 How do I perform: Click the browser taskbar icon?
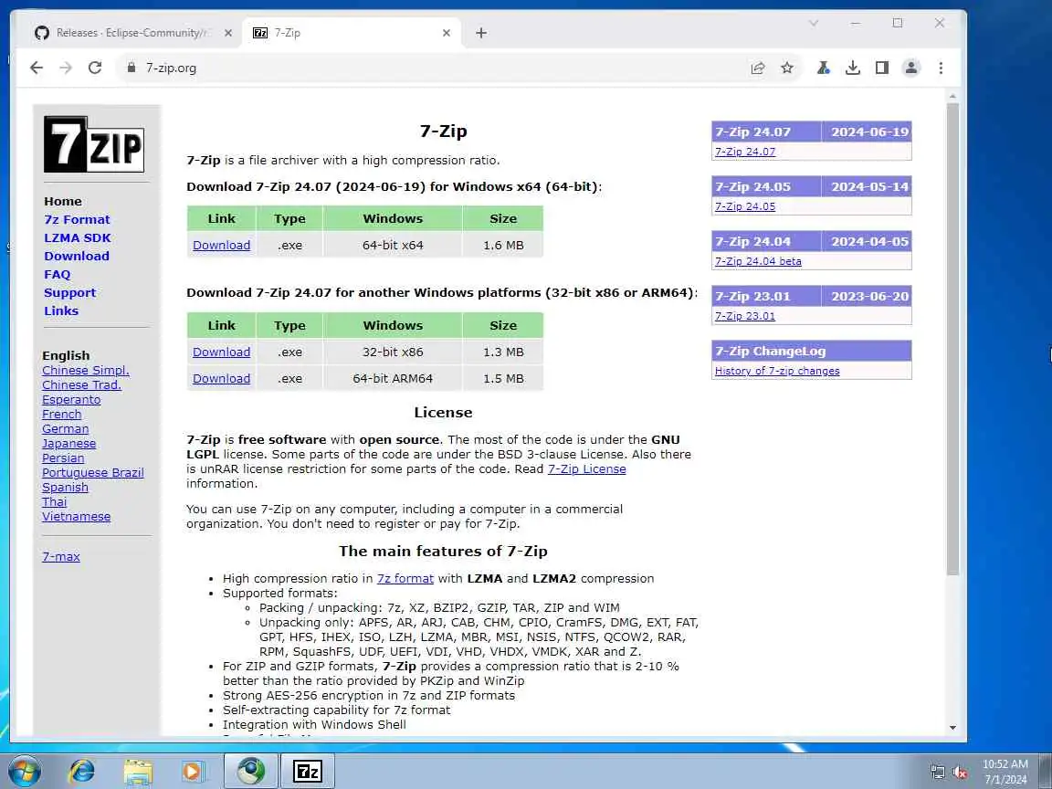[x=251, y=771]
